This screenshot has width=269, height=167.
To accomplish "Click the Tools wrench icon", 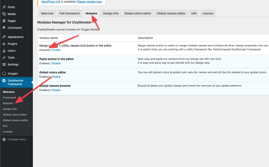I will 4,58.
